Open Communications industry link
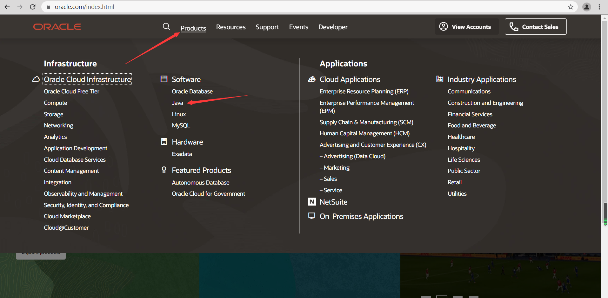 [x=469, y=91]
